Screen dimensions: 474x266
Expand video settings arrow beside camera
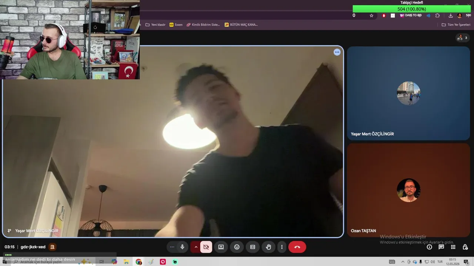[x=196, y=247]
